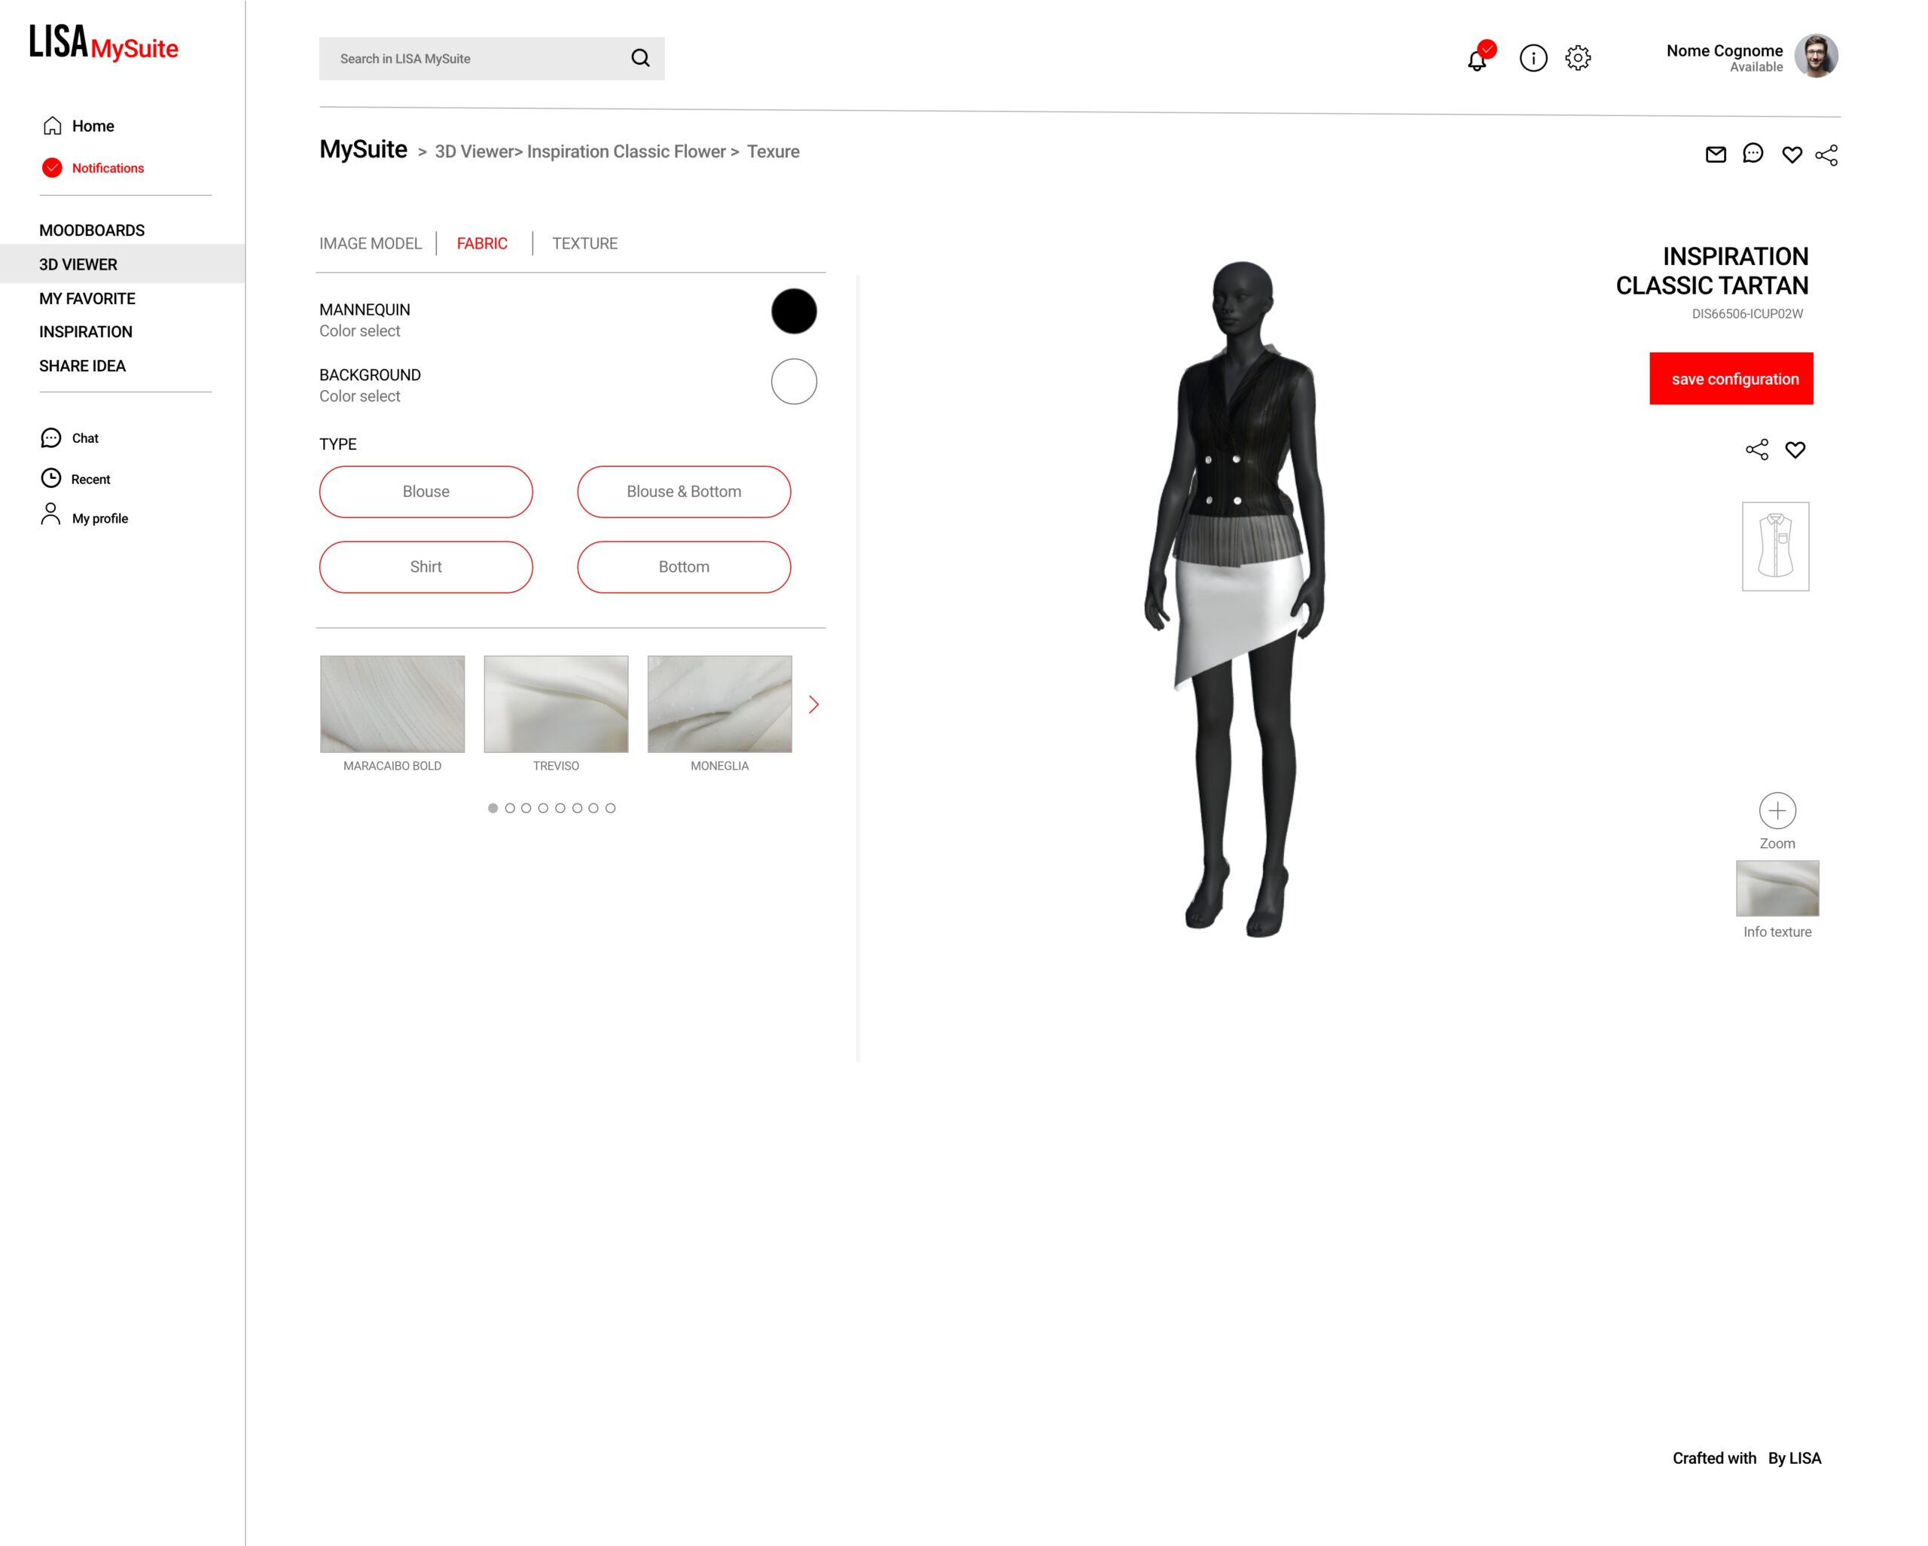
Task: Open comment bubble icon beside breadcrumb
Action: (x=1753, y=154)
